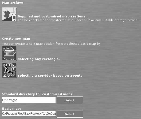Click the Map archive heading

pos(13,3)
